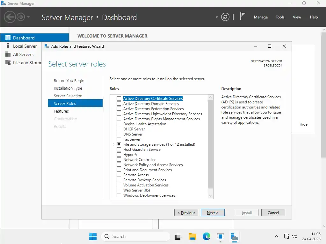Click roles list scroll-up arrow
This screenshot has width=326, height=244.
210,97
